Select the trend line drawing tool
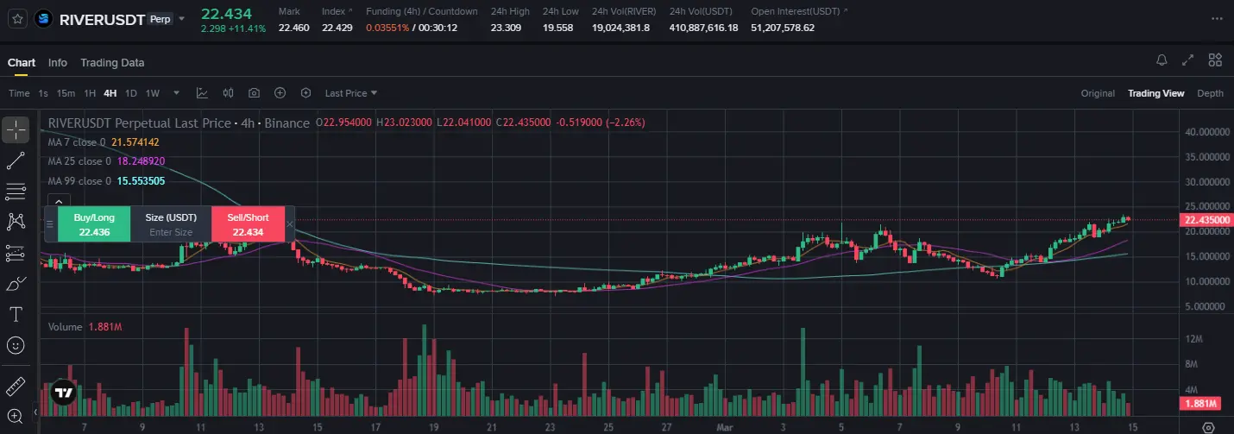This screenshot has width=1234, height=434. [x=16, y=160]
